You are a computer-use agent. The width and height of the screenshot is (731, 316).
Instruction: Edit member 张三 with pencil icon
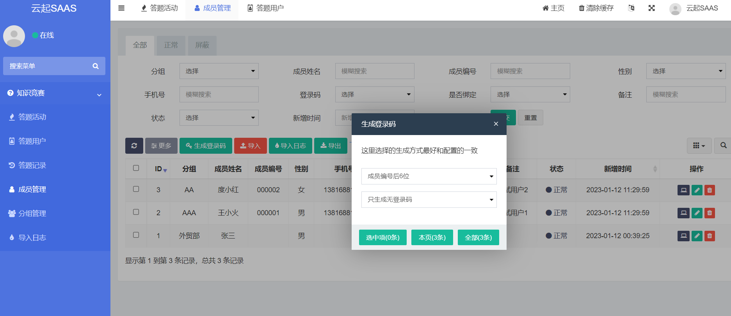point(697,236)
